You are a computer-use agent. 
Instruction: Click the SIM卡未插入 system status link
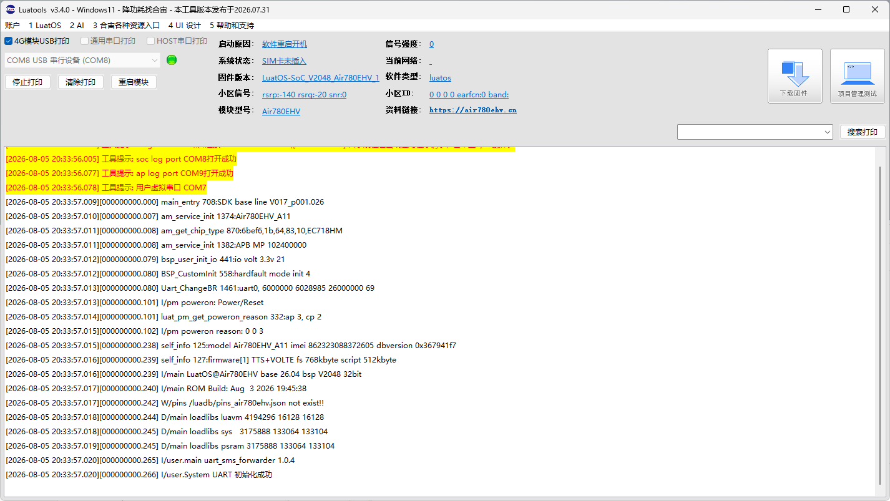(x=284, y=61)
